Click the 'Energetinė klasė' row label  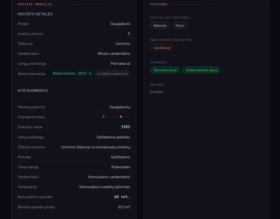pyautogui.click(x=31, y=117)
